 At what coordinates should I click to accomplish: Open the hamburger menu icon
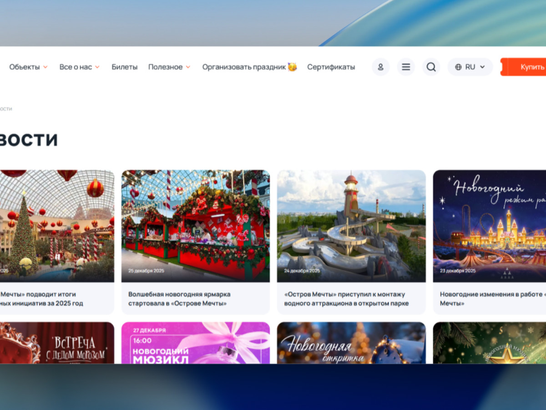pyautogui.click(x=406, y=67)
